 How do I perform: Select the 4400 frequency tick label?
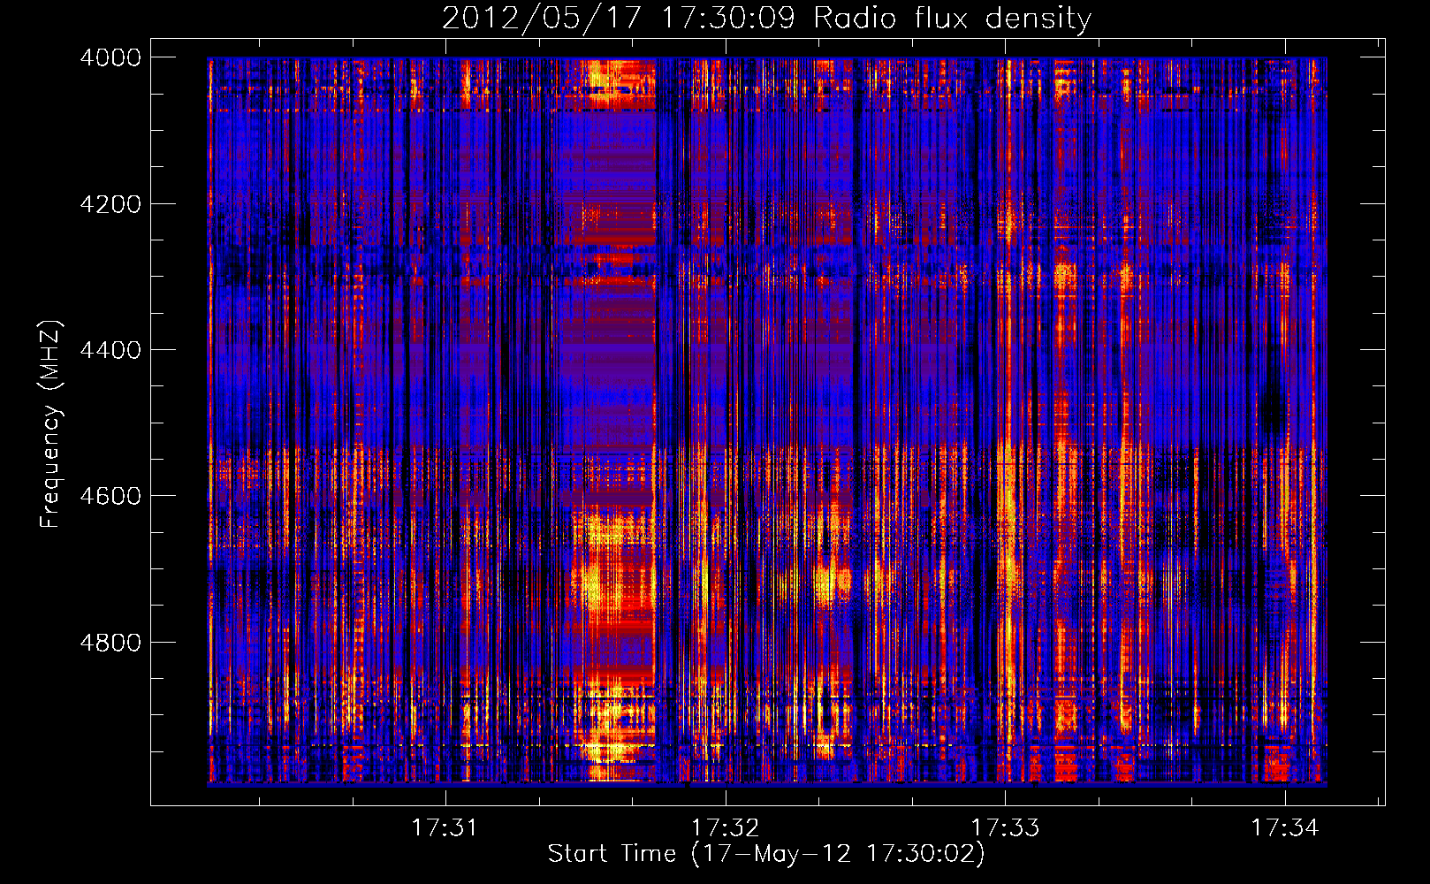point(110,350)
